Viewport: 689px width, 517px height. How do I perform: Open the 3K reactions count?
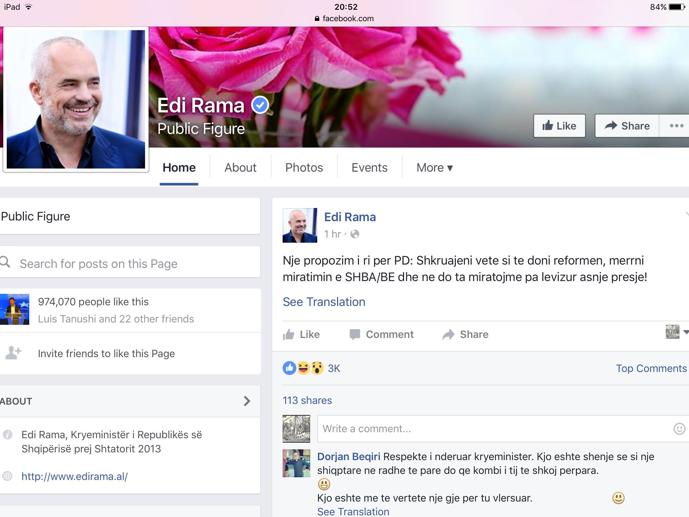tap(334, 369)
